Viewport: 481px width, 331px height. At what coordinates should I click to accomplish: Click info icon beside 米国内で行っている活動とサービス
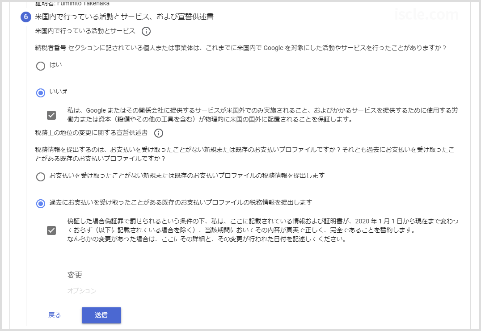coord(146,31)
